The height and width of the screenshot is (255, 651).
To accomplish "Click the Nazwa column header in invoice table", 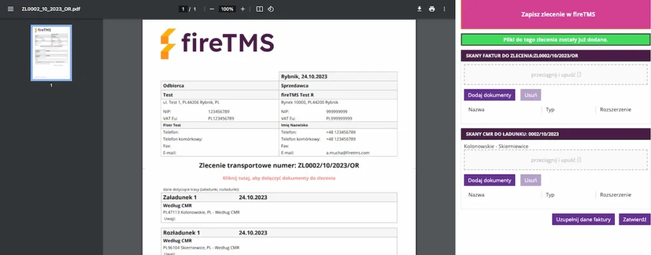I will pyautogui.click(x=476, y=110).
